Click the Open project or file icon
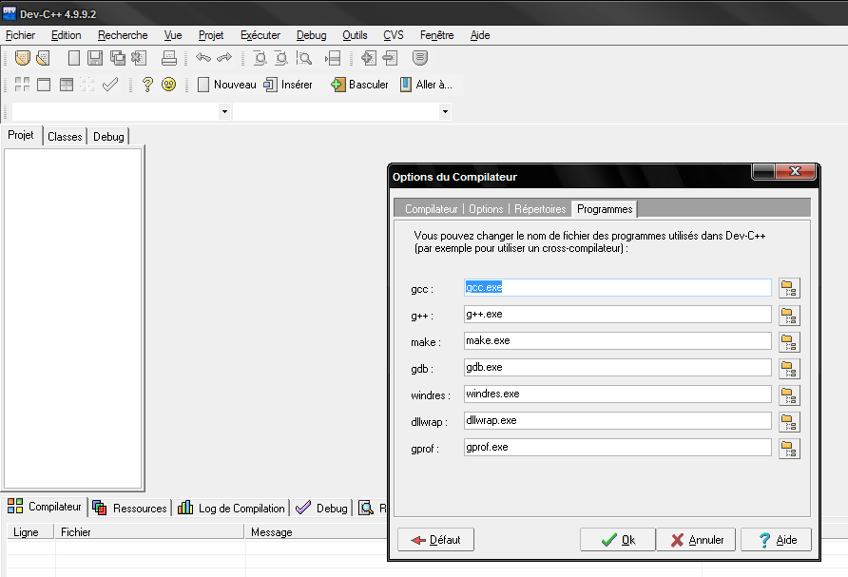848x577 pixels. (x=43, y=57)
